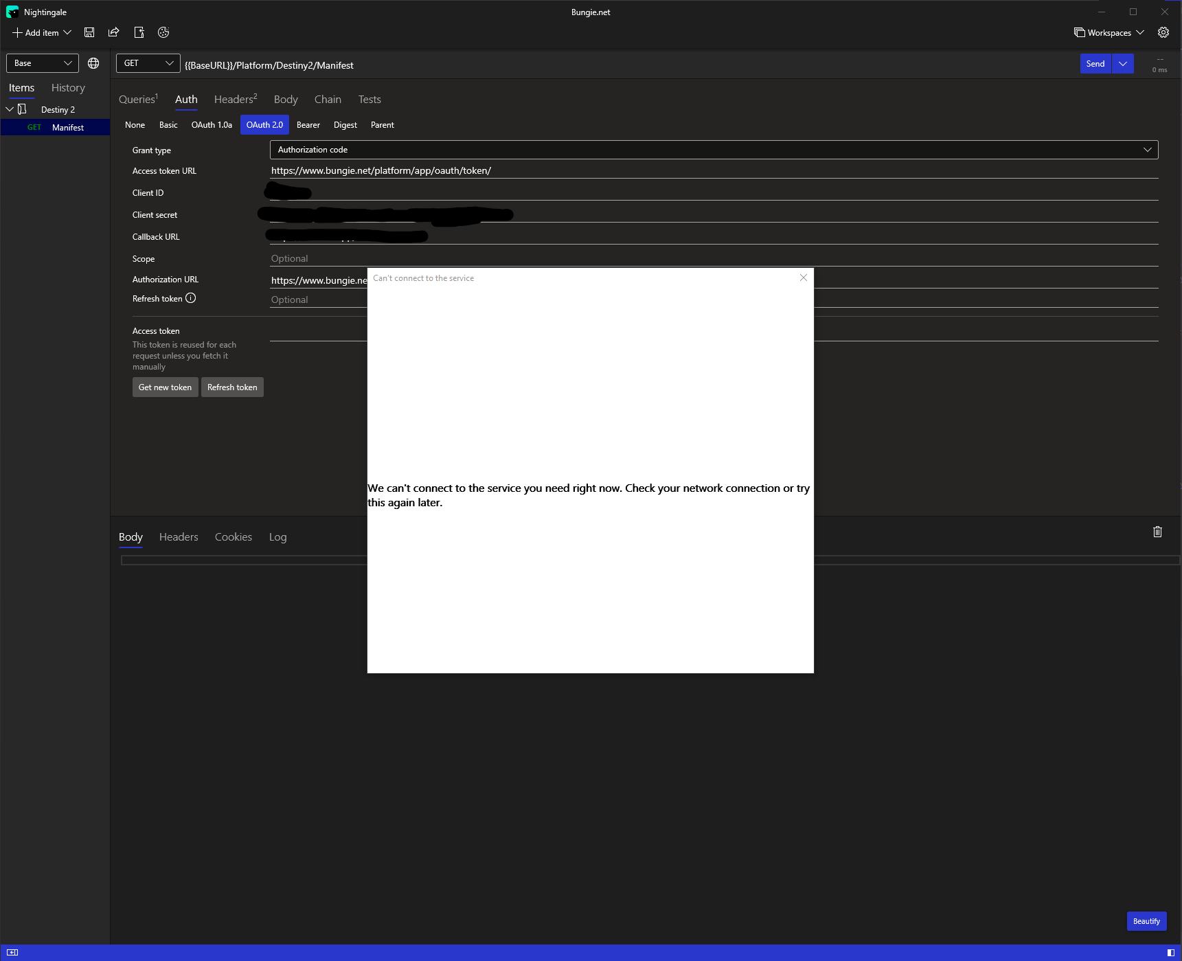Open the Grant type Authorization code dropdown

714,150
